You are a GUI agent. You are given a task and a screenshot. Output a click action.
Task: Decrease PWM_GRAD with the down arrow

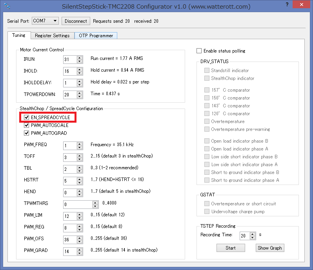coord(80,253)
